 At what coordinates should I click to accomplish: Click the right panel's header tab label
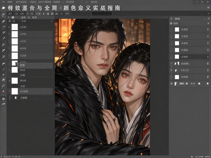point(177,19)
